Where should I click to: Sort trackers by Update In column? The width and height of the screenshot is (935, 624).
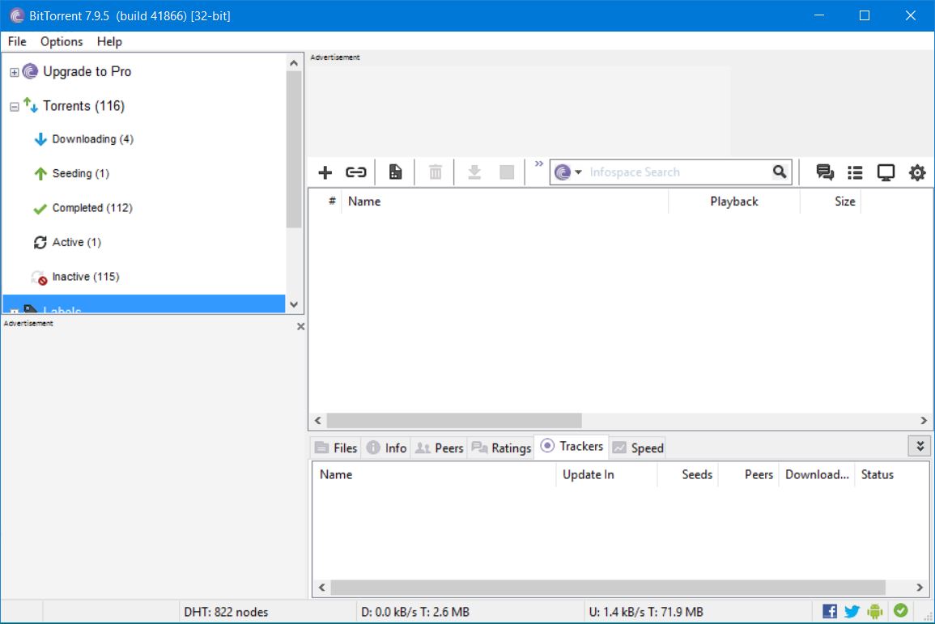click(x=606, y=474)
